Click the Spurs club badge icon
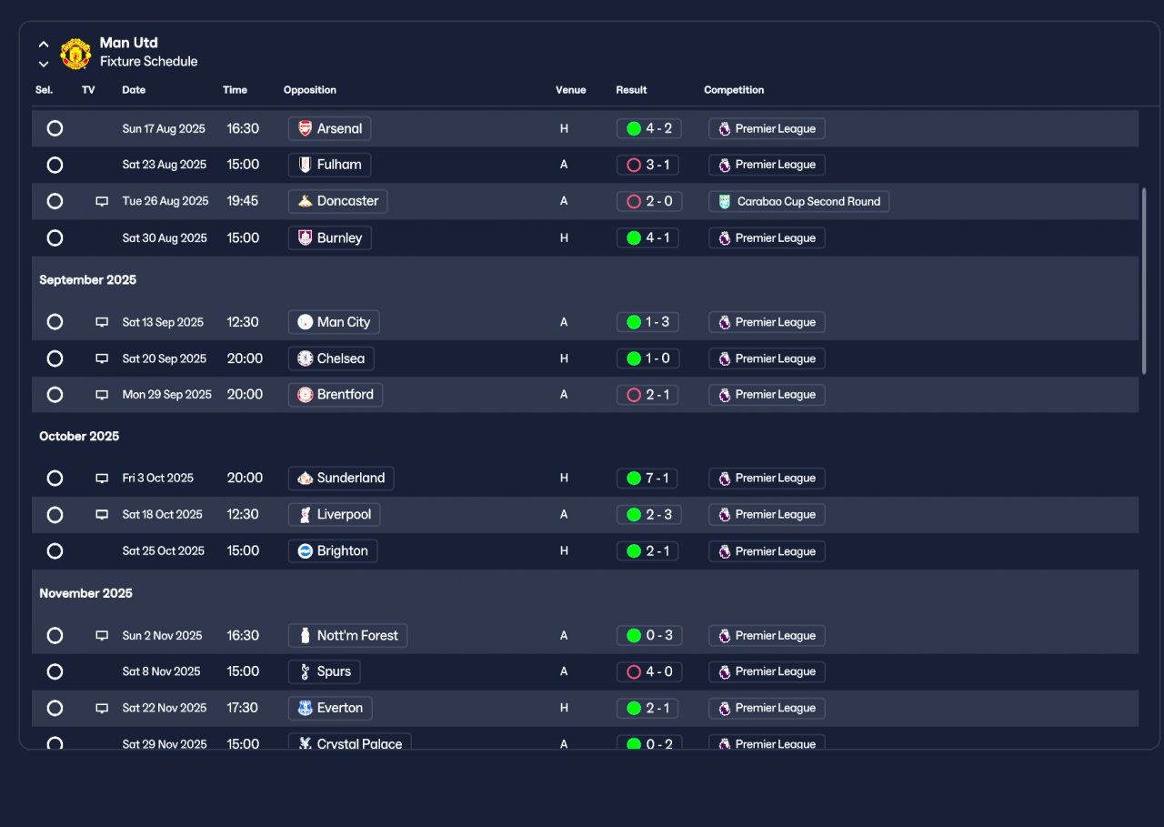This screenshot has width=1164, height=827. click(x=306, y=671)
